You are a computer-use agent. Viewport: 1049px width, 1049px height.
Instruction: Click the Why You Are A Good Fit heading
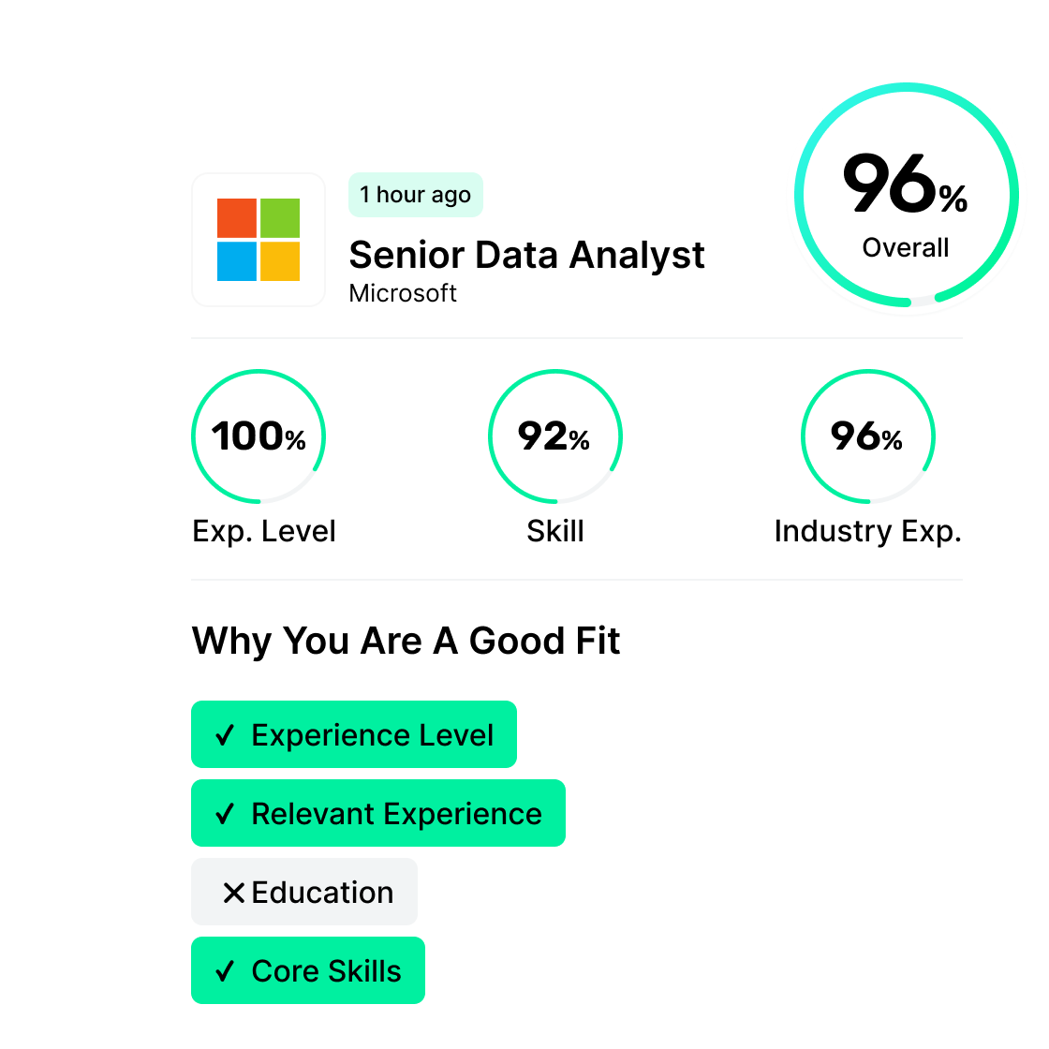(x=406, y=641)
